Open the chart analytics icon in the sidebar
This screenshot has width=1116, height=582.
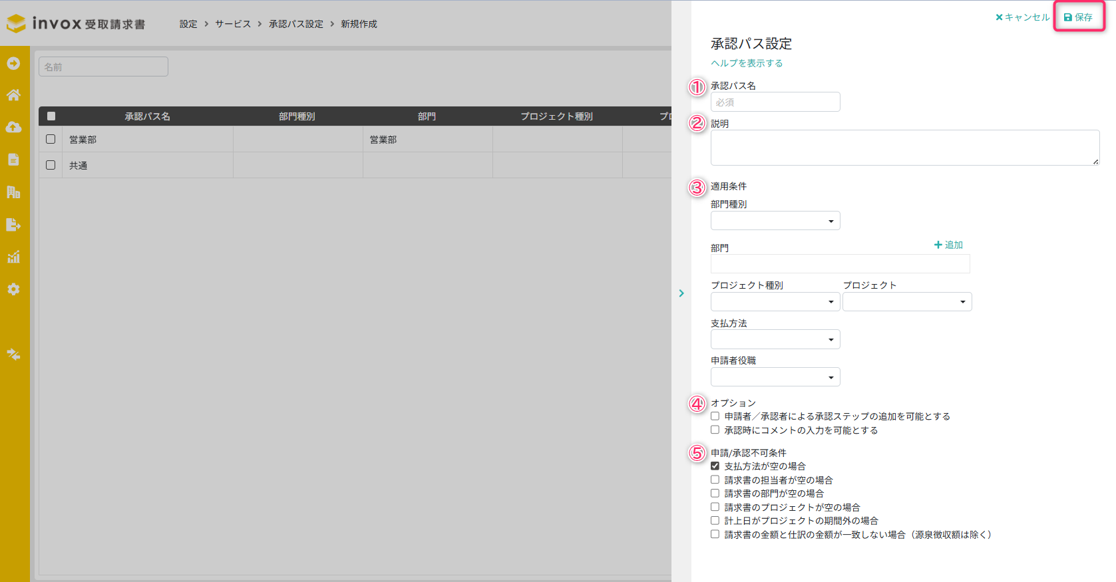13,257
